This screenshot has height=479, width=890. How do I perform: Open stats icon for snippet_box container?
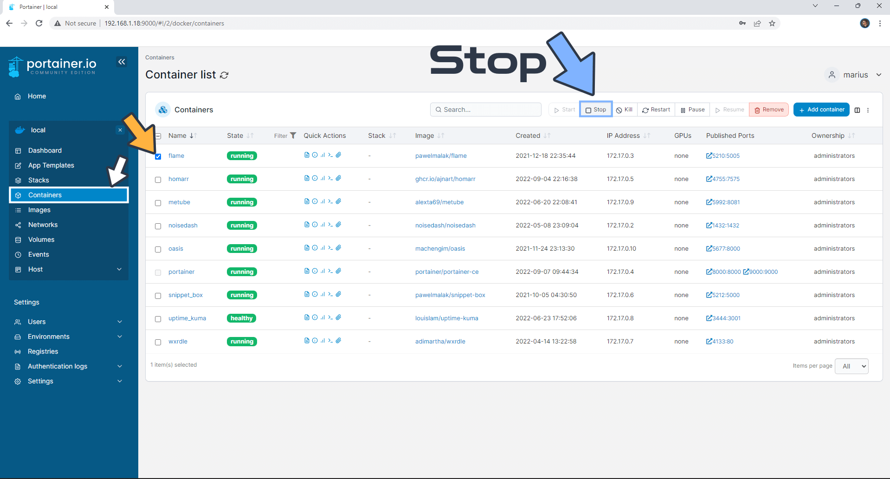click(322, 294)
